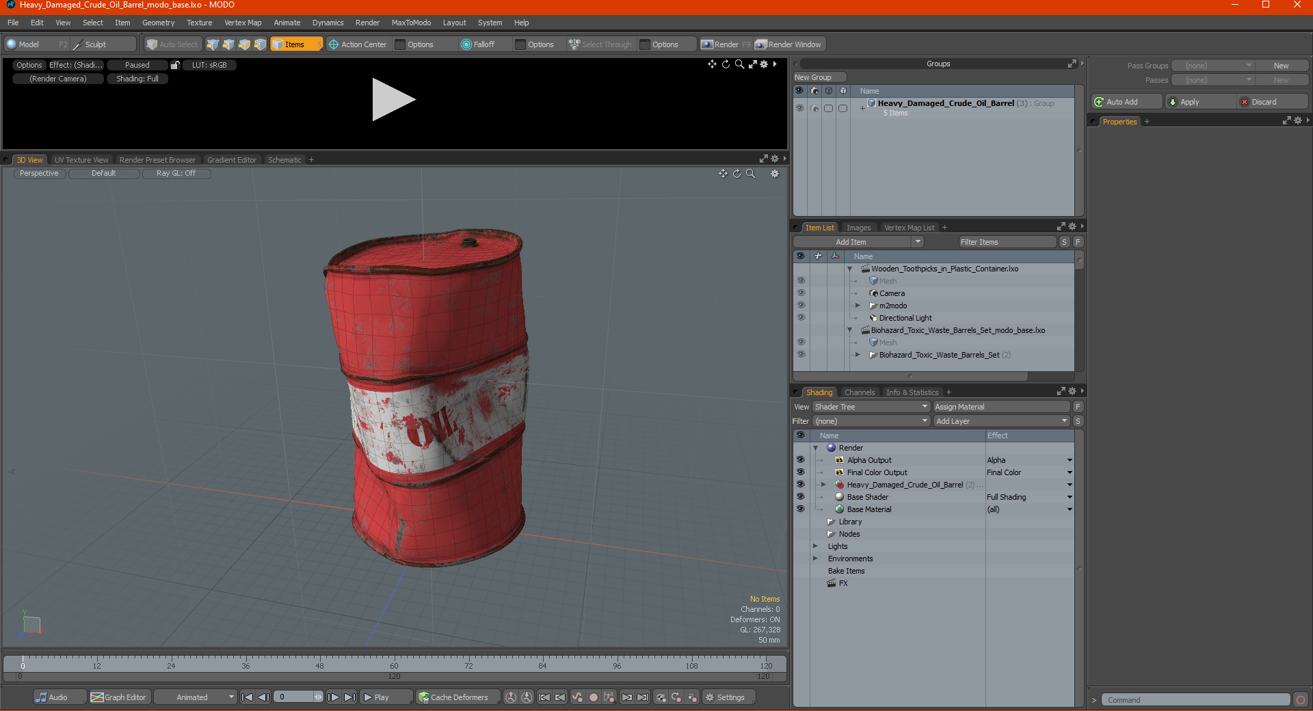This screenshot has width=1313, height=711.
Task: Toggle the preview lock icon
Action: 175,65
